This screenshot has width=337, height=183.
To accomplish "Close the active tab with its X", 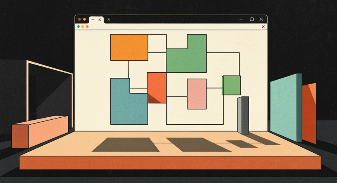I will point(100,19).
